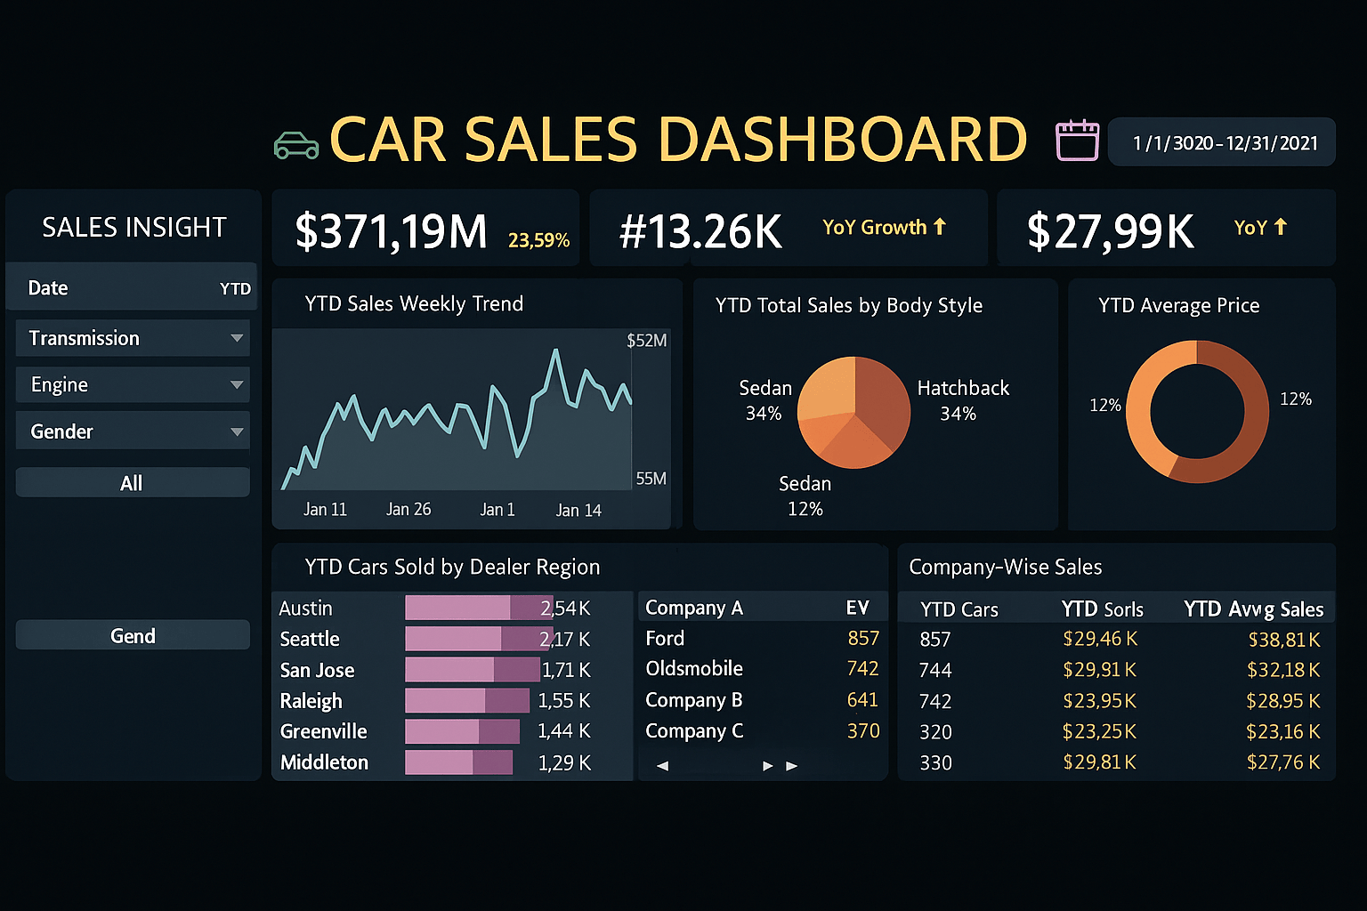This screenshot has width=1367, height=911.
Task: Open the Gender dropdown
Action: [x=132, y=431]
